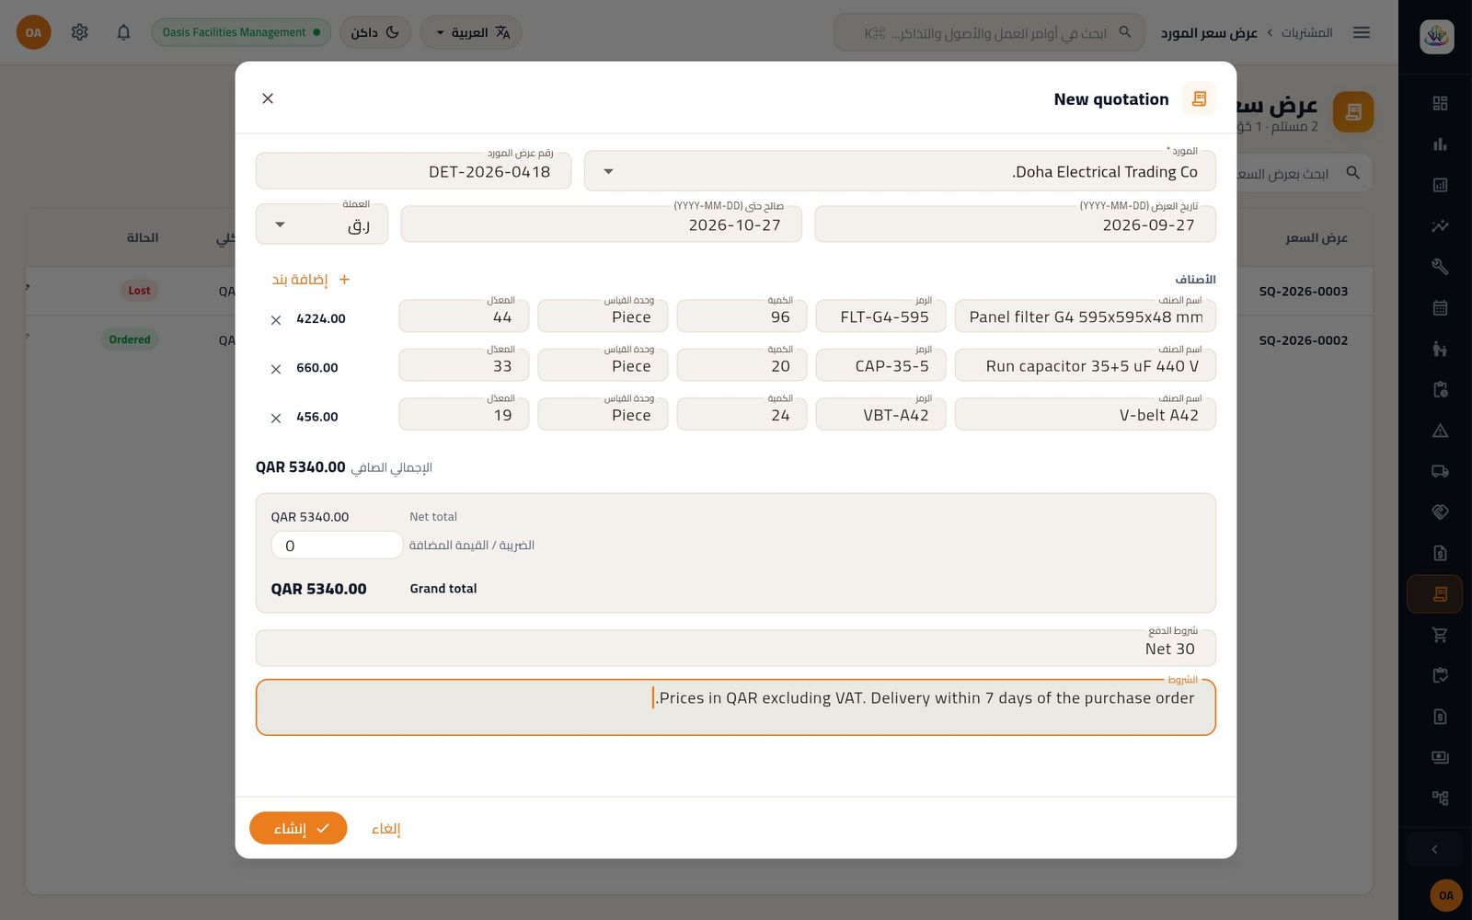Viewport: 1472px width, 920px height.
Task: Open the hierarchy tree sidebar icon
Action: pyautogui.click(x=1440, y=798)
